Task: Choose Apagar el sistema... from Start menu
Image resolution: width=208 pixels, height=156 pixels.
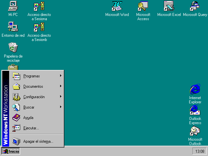Action: coord(37,141)
